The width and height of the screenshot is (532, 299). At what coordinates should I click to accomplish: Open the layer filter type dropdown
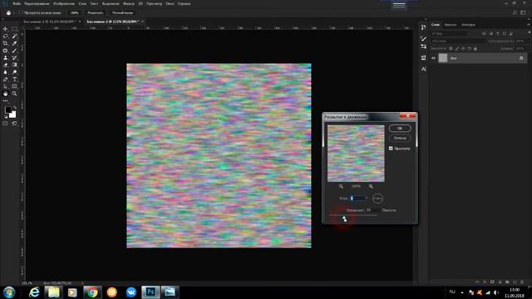pos(450,33)
